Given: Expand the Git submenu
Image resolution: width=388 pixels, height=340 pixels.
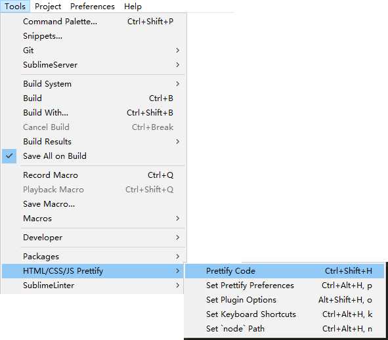Looking at the screenshot, I should pos(93,51).
